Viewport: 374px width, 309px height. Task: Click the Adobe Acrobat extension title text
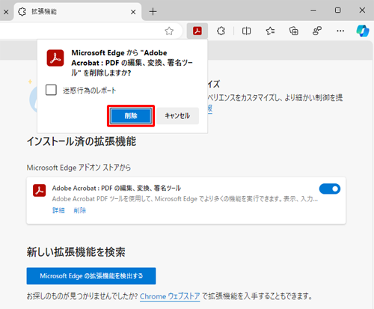(x=117, y=188)
